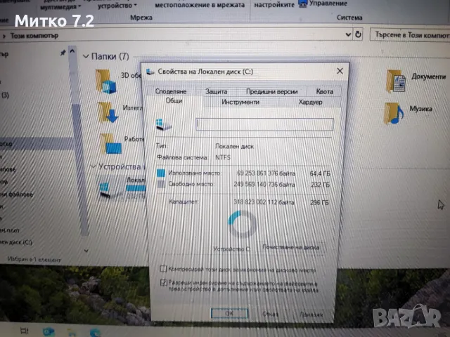Switch to the Предишни версии tab
450x337 pixels.
(x=271, y=91)
